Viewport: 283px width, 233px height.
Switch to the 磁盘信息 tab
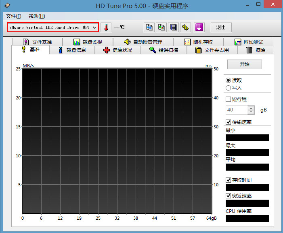pos(72,50)
